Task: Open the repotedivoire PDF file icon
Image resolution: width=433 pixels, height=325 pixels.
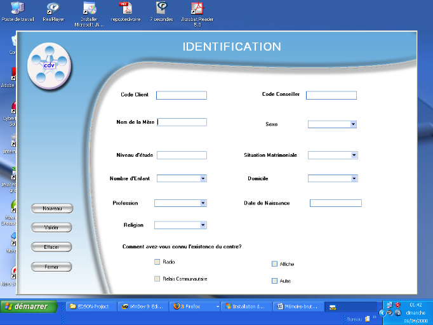Action: click(126, 9)
